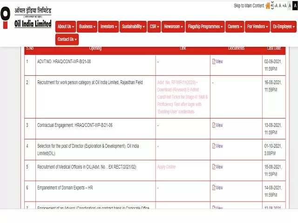Viewport: 298px width, 223px height.
Task: Decrease font size with -A
Action: click(276, 6)
